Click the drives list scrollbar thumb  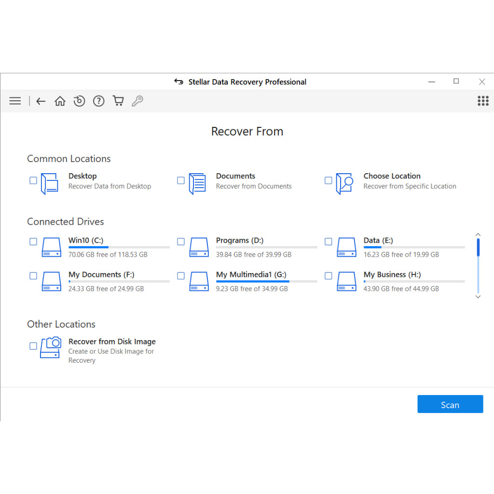pos(478,247)
